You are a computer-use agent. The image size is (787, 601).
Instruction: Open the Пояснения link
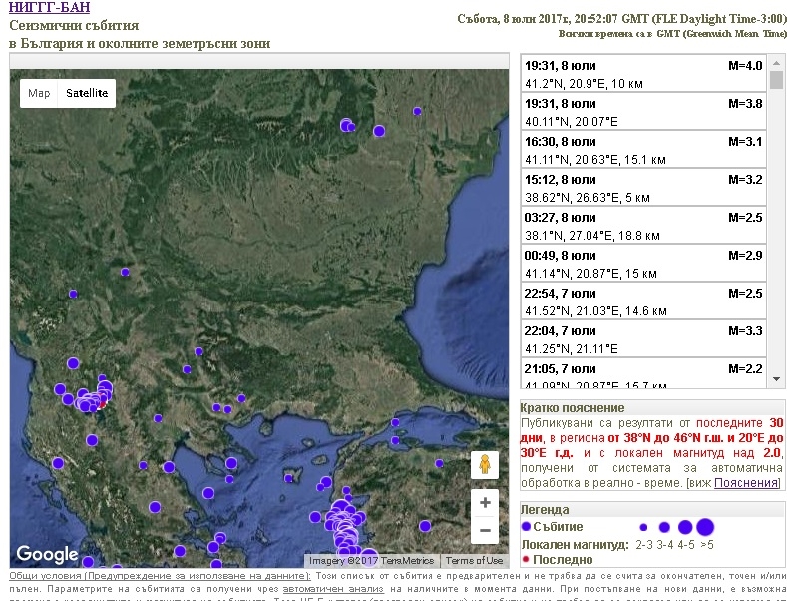coord(746,483)
